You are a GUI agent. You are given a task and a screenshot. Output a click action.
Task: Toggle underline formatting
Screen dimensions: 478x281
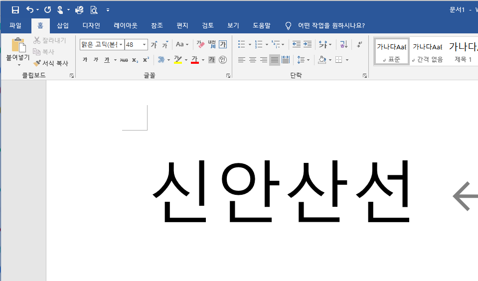point(107,60)
